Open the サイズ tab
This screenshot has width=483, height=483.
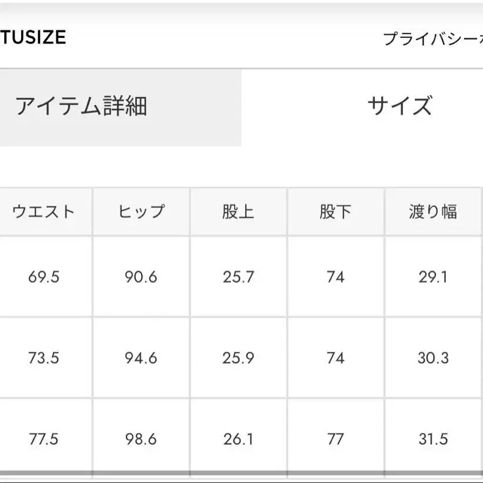coord(399,106)
